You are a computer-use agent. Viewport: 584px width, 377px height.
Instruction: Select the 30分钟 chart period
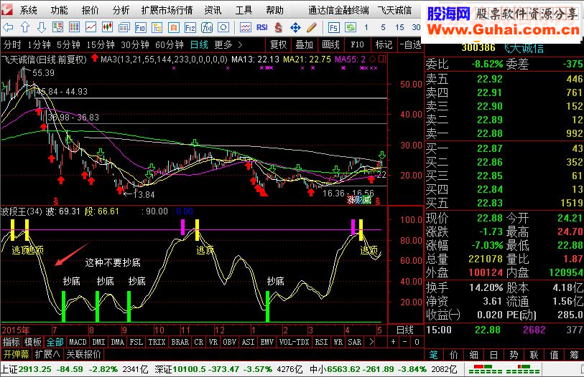[135, 45]
